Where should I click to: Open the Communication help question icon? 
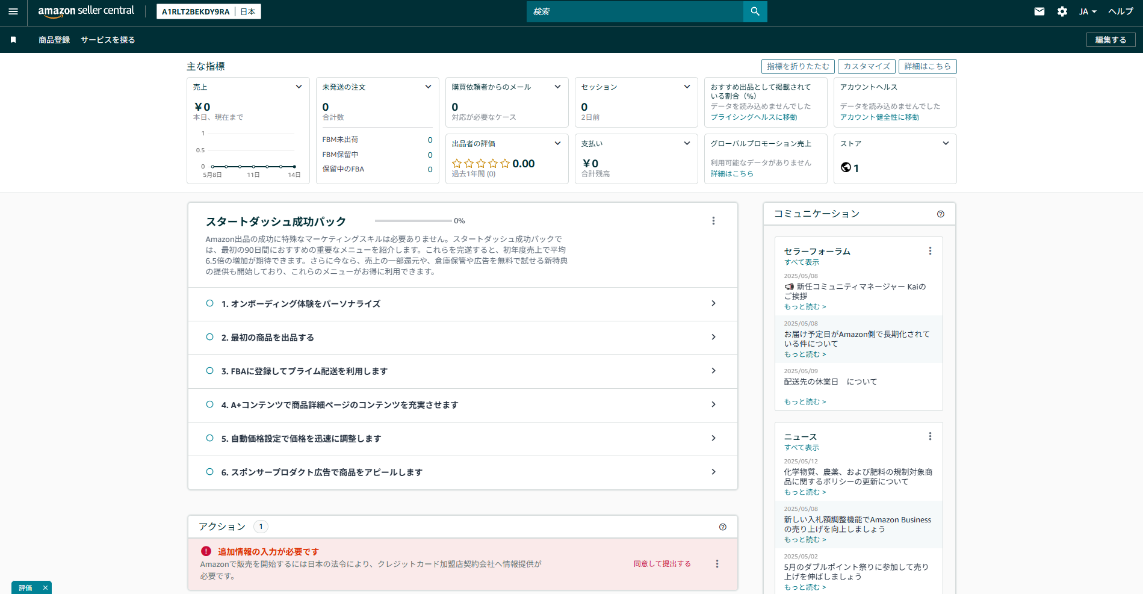point(941,214)
